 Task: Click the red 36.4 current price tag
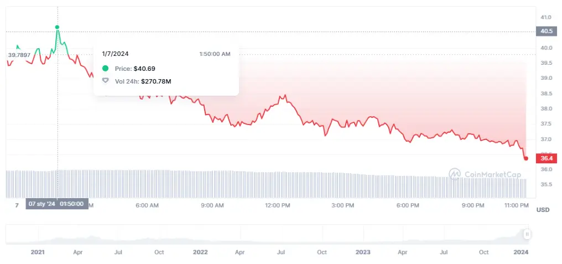[x=547, y=158]
